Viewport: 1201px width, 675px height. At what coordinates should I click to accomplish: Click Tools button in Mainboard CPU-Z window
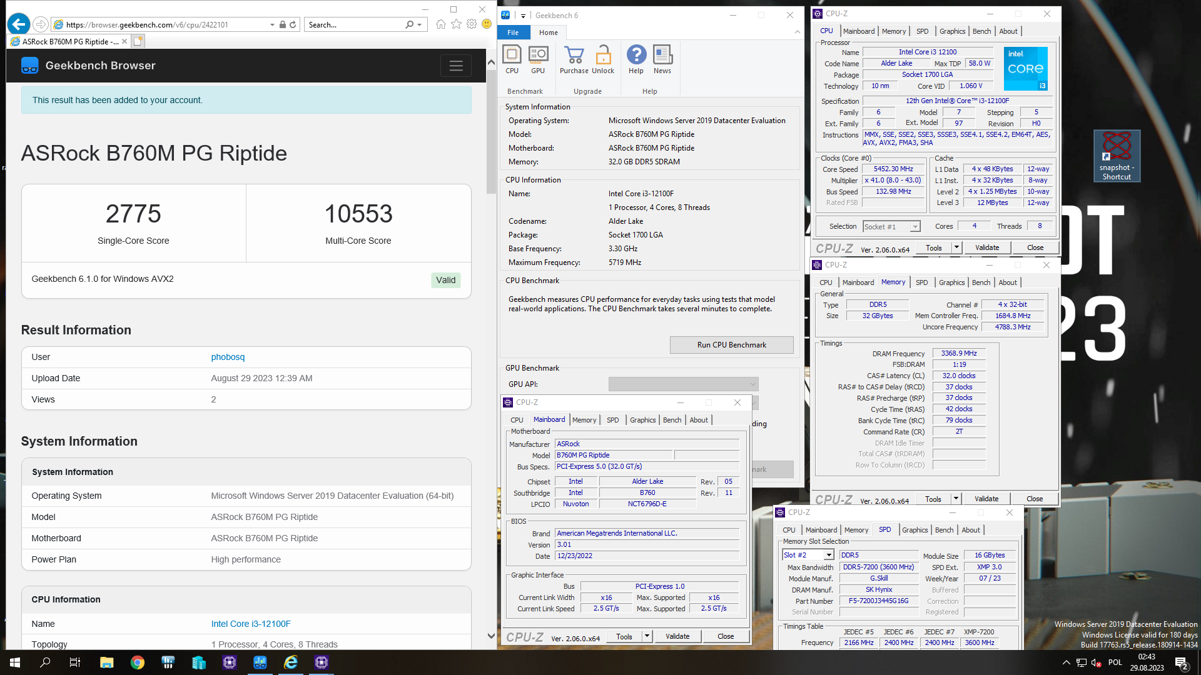pyautogui.click(x=624, y=636)
